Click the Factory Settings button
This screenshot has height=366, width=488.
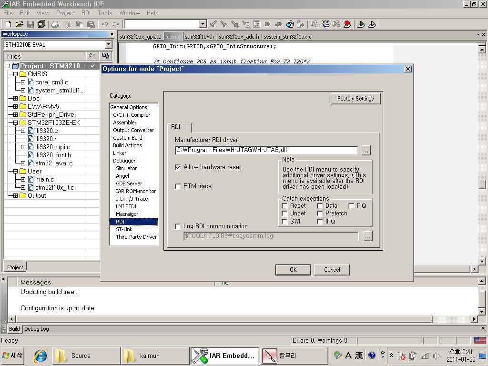[x=356, y=99]
